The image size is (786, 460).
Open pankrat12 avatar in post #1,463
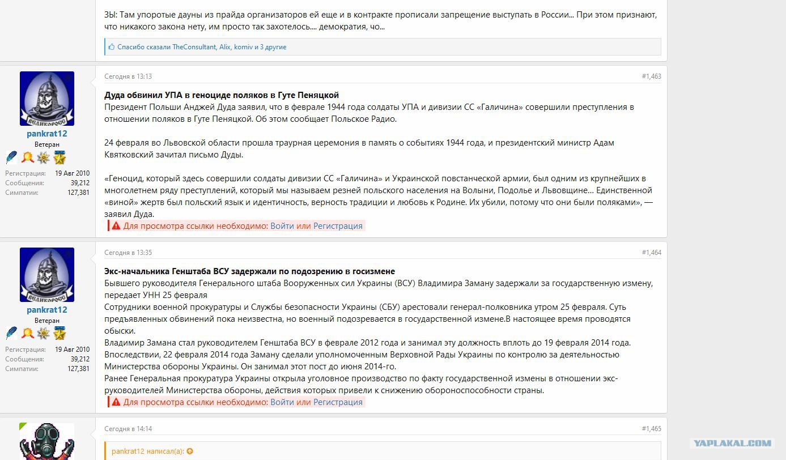(x=47, y=99)
